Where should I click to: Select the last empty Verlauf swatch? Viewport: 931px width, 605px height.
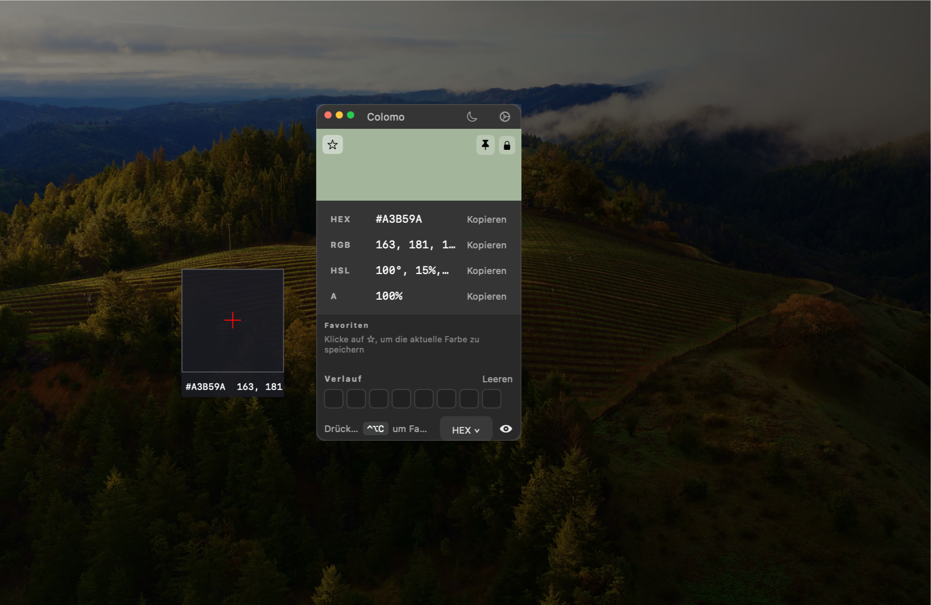491,399
